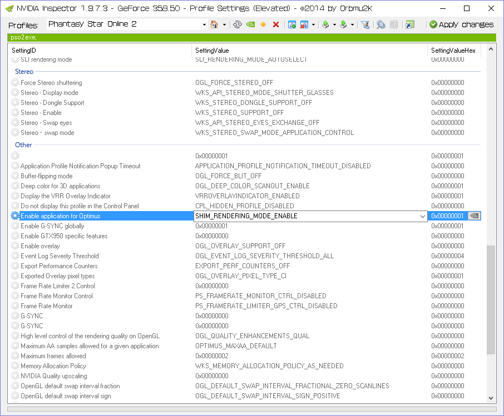Click OPTIMUS_MAXAA_DEFAULT value cell
The width and height of the screenshot is (504, 416).
(x=236, y=346)
